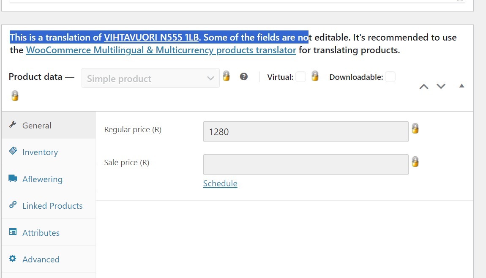Move Product data panel down with chevron
This screenshot has width=486, height=278.
[x=441, y=86]
